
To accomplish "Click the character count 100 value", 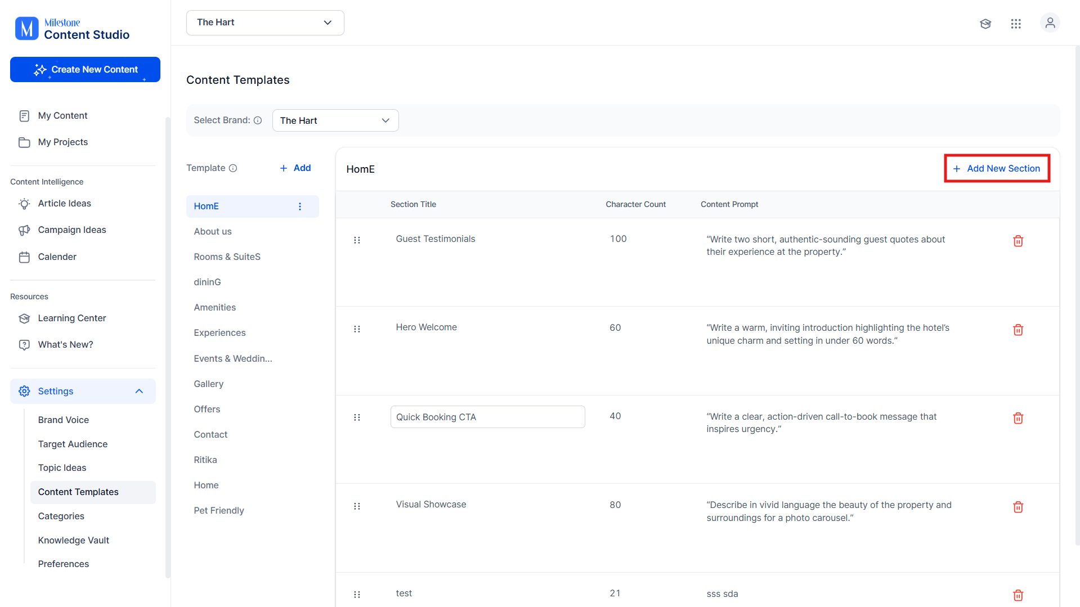I will pos(619,239).
